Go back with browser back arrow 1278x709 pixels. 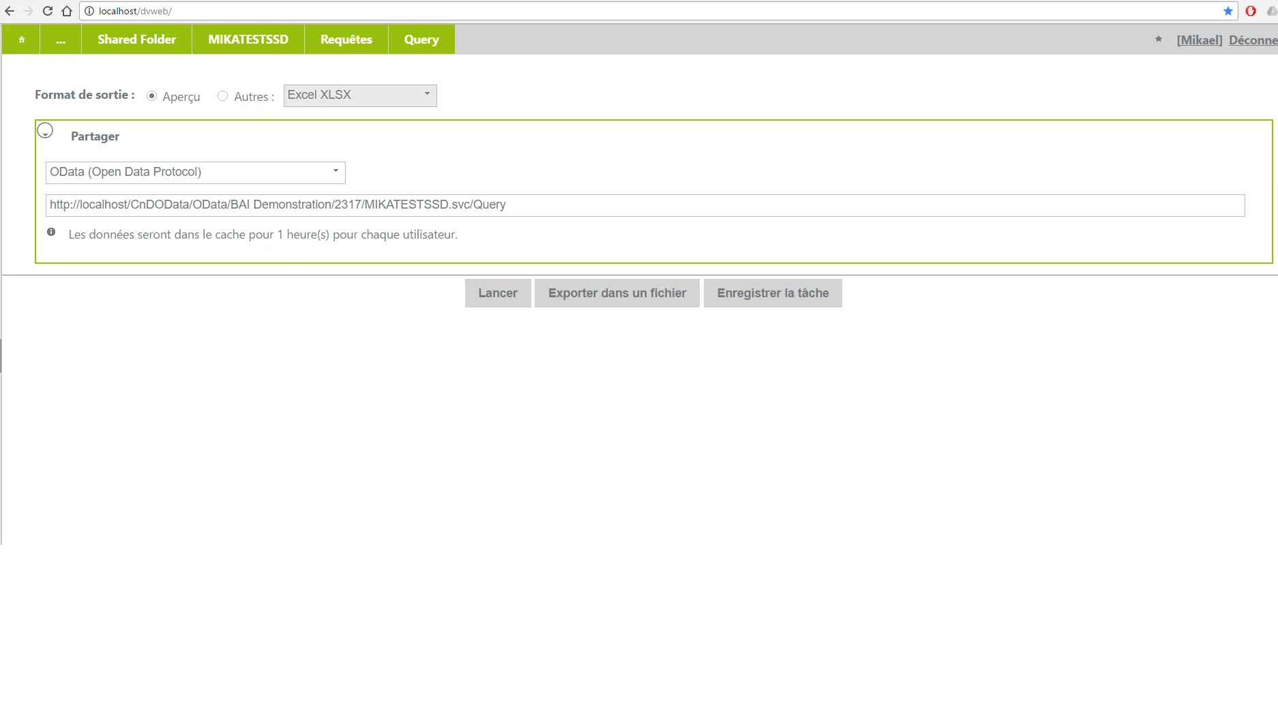pyautogui.click(x=10, y=11)
